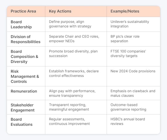This screenshot has height=140, width=167.
Task: Select the Key Actions column header
Action: [60, 11]
